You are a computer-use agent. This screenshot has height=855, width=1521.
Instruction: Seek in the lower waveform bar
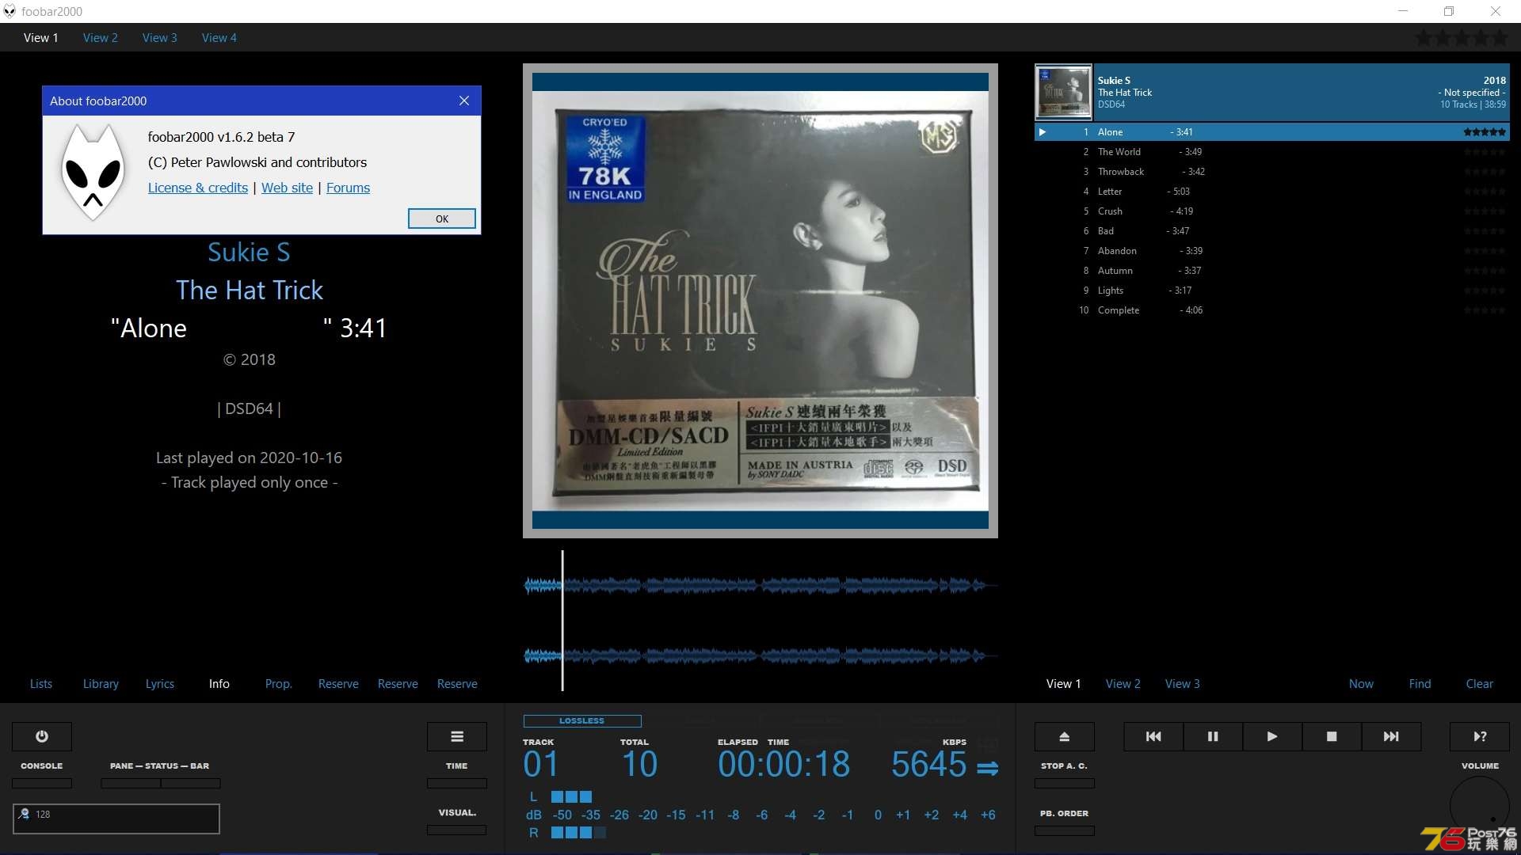(760, 655)
